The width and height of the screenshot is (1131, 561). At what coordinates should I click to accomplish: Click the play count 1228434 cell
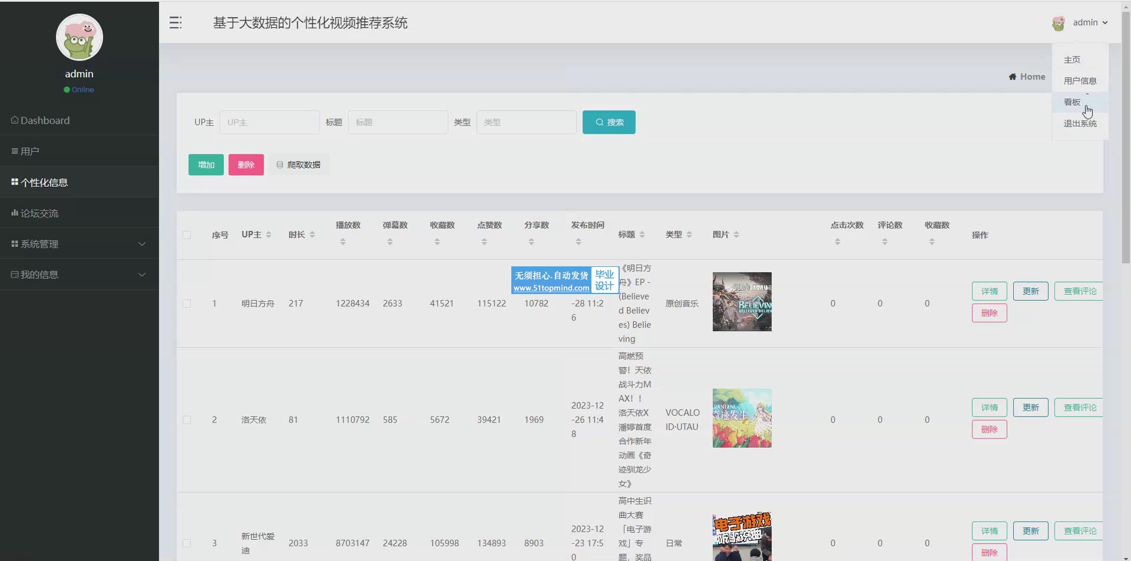coord(352,303)
